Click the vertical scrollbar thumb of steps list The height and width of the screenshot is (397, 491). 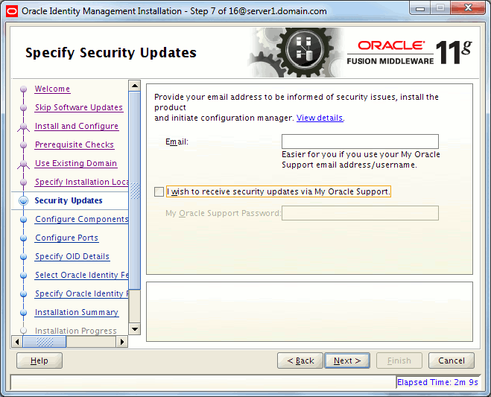tap(135, 191)
